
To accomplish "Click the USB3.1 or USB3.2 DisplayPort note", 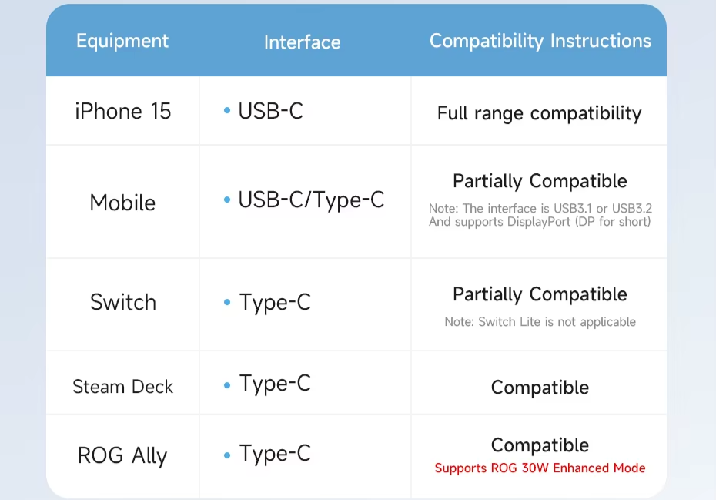I will [540, 215].
